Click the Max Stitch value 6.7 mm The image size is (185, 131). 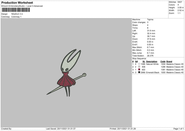[x=150, y=47]
